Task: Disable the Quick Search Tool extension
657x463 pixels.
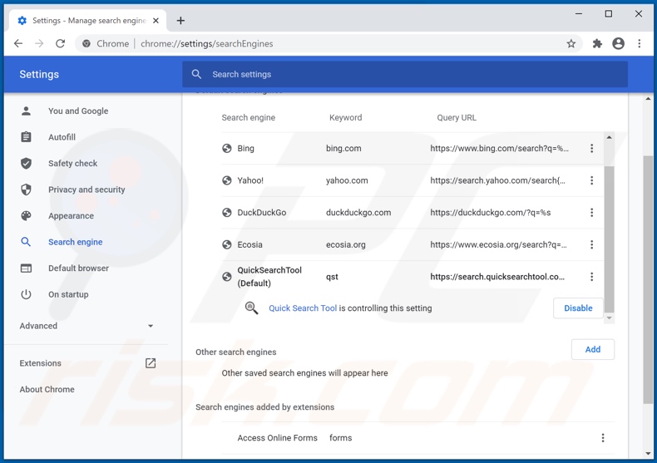Action: point(578,308)
